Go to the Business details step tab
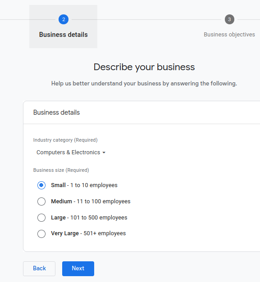This screenshot has height=282, width=260. coord(63,27)
